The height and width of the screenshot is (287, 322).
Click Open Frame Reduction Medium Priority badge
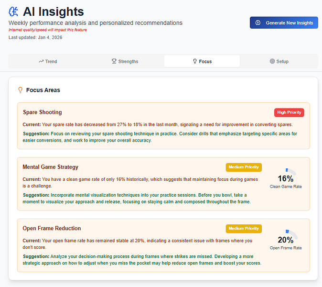coord(244,229)
